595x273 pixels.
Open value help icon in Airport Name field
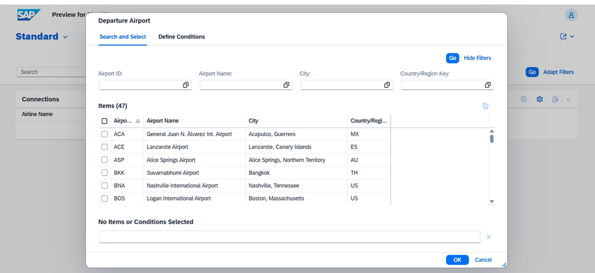click(x=286, y=85)
